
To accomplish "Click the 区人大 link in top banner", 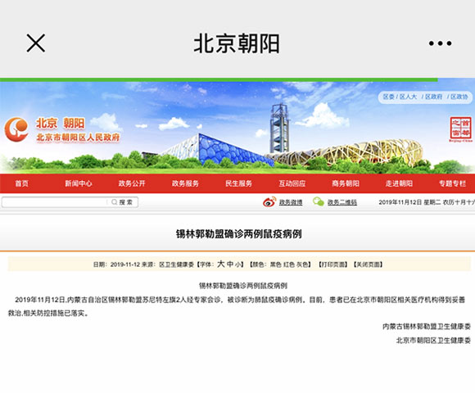I will [x=408, y=97].
